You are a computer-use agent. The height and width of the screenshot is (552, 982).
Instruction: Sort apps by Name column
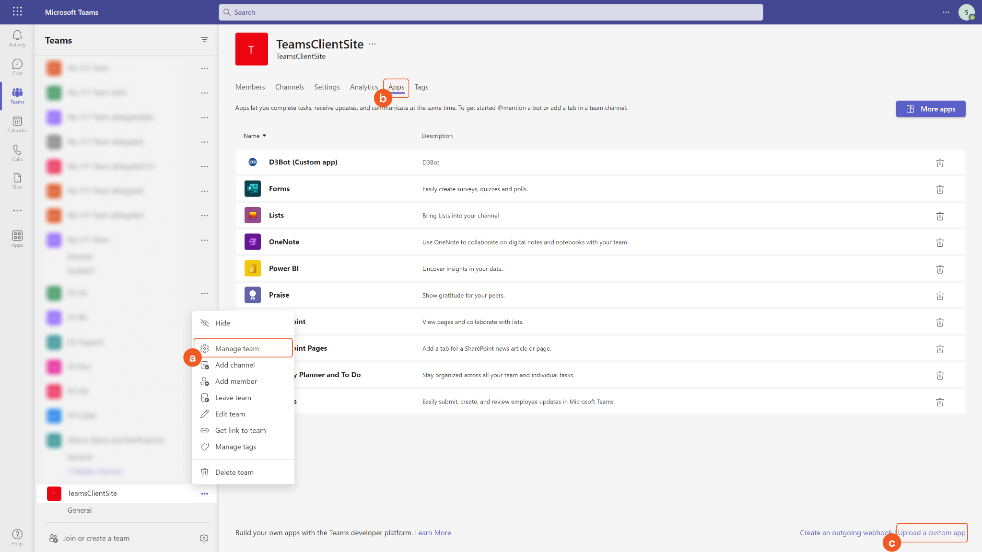point(255,136)
